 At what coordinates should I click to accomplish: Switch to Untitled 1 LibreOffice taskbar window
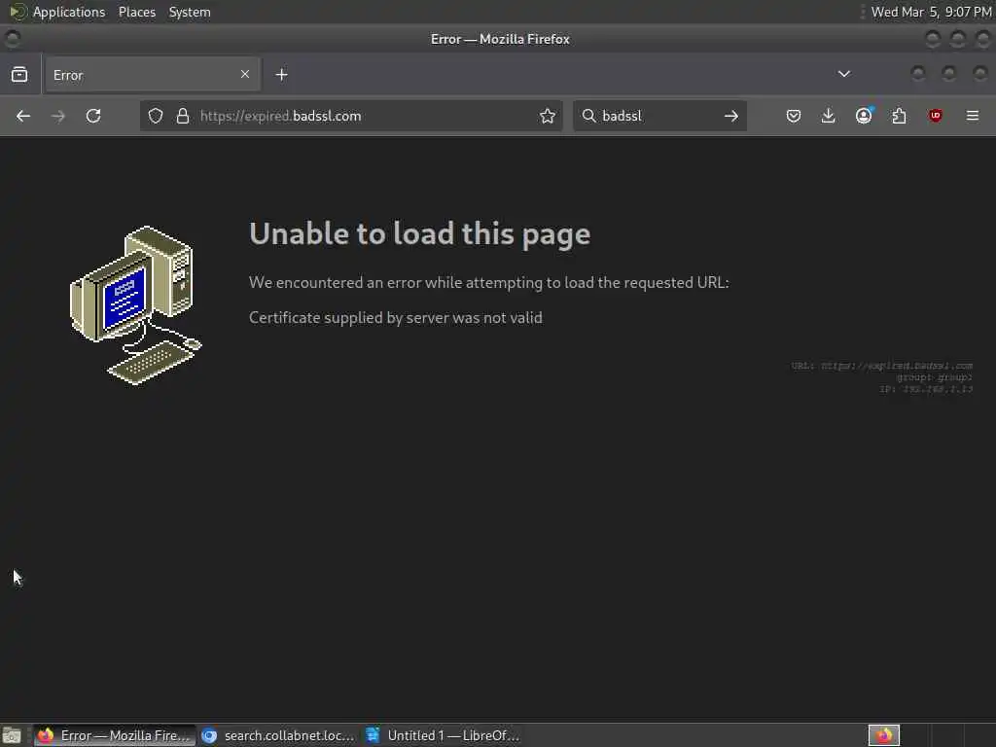443,735
